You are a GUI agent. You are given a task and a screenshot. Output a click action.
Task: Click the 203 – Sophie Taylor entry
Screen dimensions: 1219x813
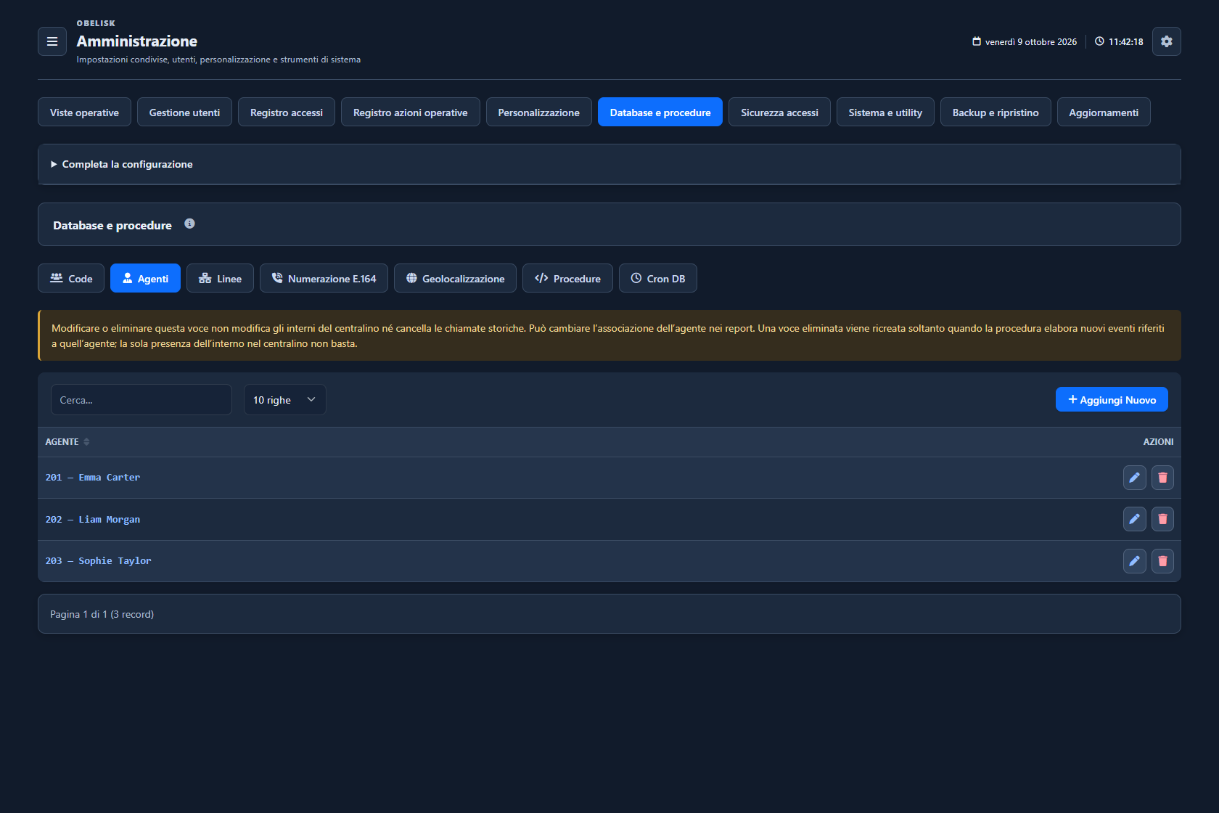(x=99, y=561)
